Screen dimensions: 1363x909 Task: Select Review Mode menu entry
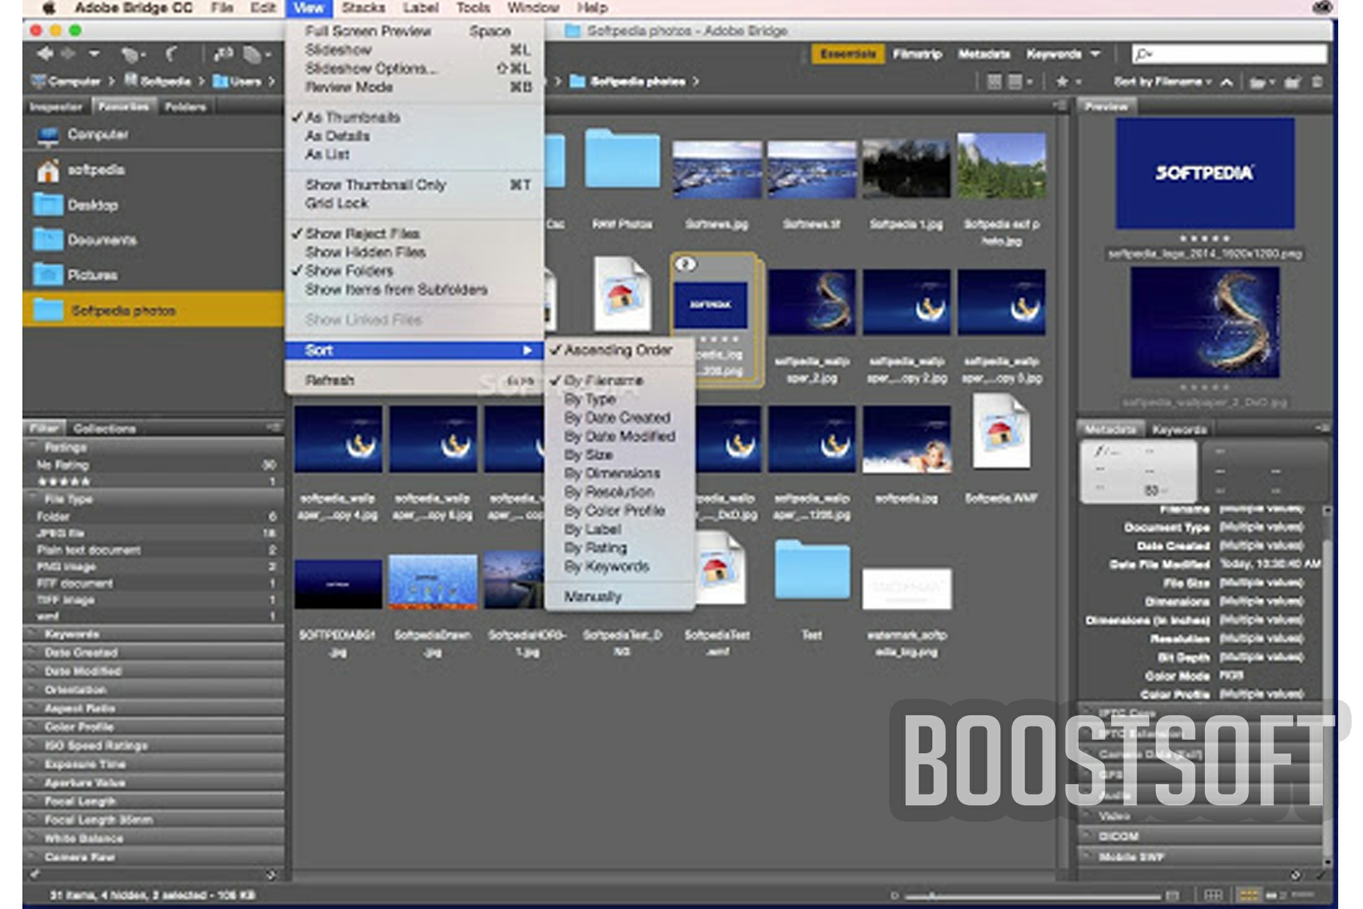click(414, 87)
